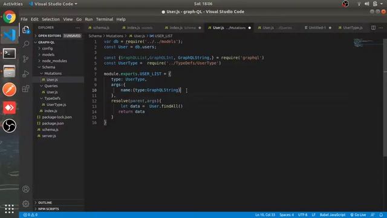Image resolution: width=387 pixels, height=218 pixels.
Task: Open Postman from the dock
Action: coord(10,89)
